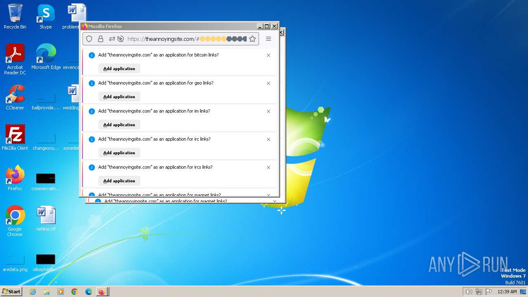
Task: Open volume control in system tray
Action: coord(469,292)
